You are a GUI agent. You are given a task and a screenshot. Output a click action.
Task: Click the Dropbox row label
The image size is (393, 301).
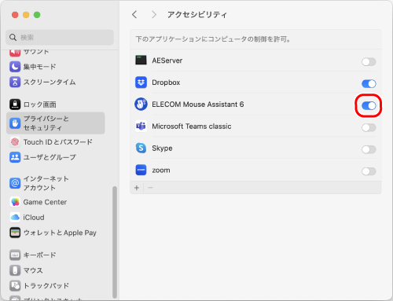point(166,83)
